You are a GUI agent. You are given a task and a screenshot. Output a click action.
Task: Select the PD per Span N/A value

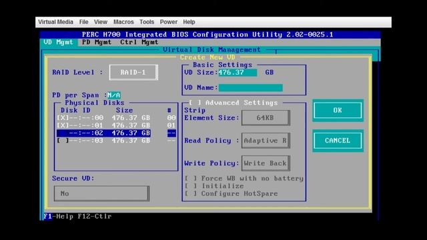(114, 95)
